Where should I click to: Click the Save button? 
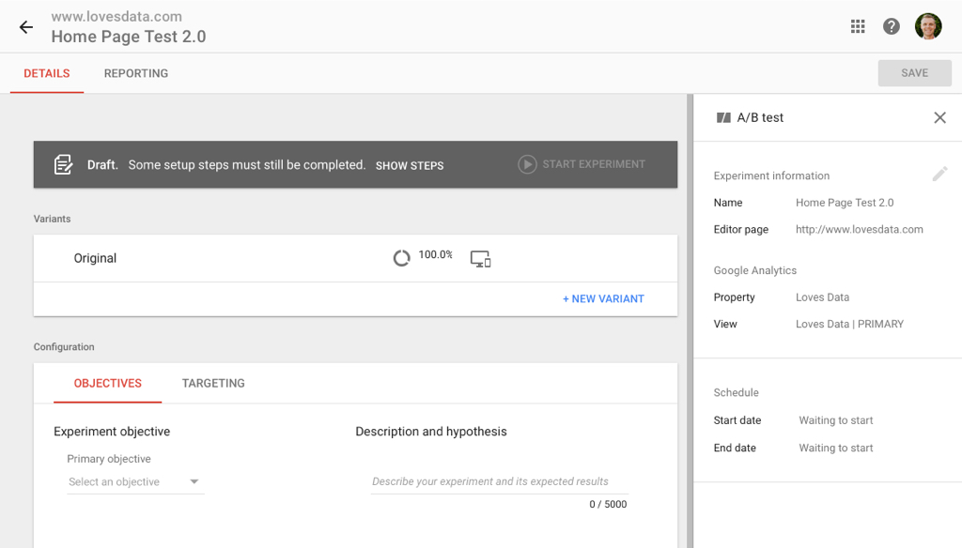point(914,72)
